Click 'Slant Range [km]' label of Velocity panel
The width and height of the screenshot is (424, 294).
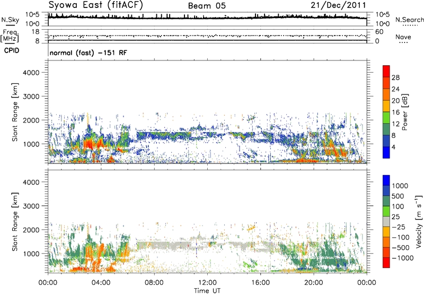coord(15,222)
